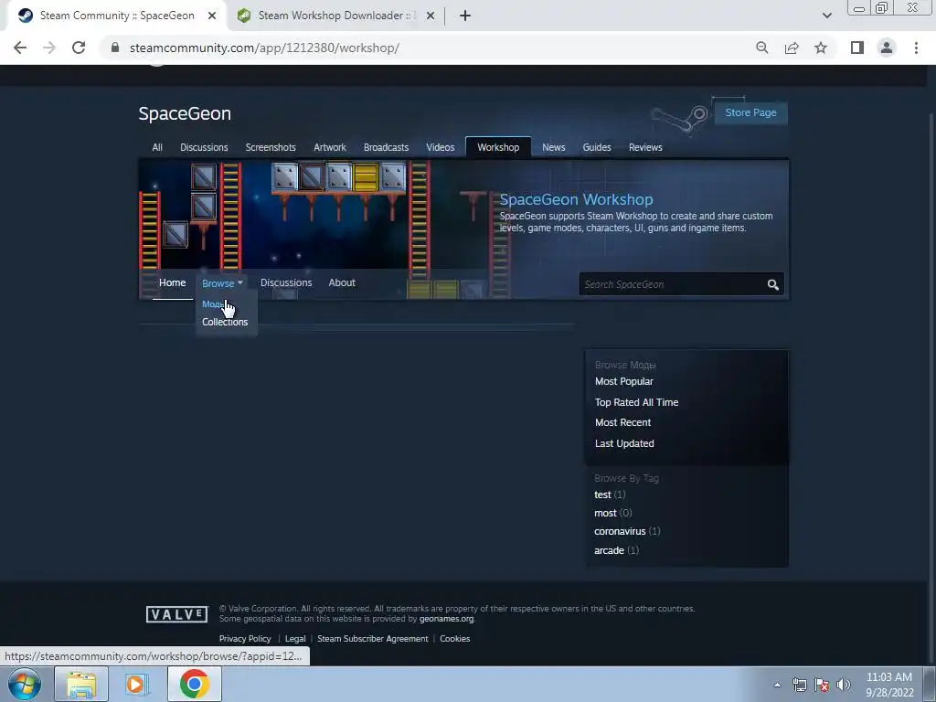Expand the Browse dropdown

point(222,283)
